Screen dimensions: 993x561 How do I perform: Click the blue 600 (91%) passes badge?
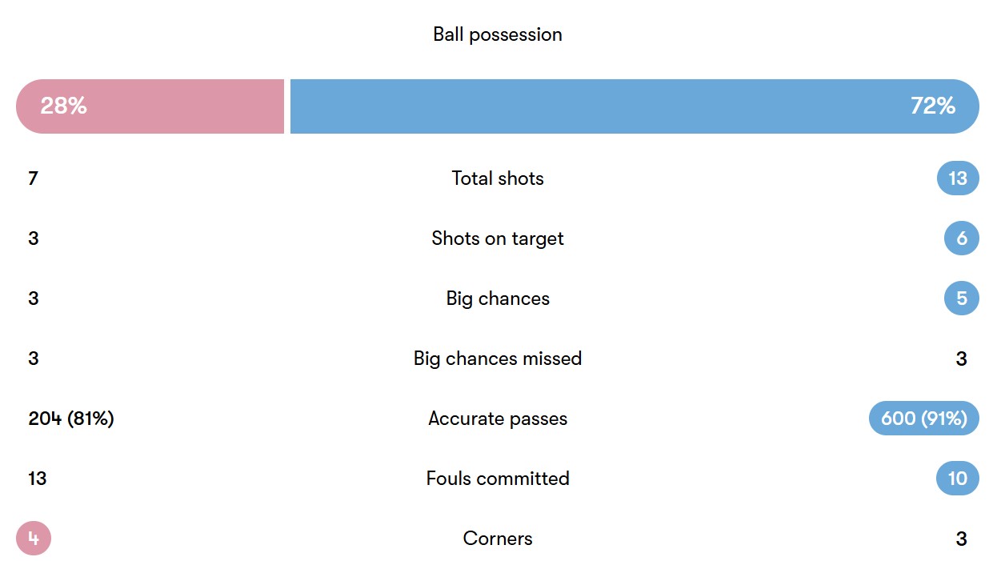pyautogui.click(x=923, y=419)
